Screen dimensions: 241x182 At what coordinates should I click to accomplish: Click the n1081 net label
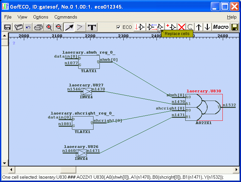[65, 124]
